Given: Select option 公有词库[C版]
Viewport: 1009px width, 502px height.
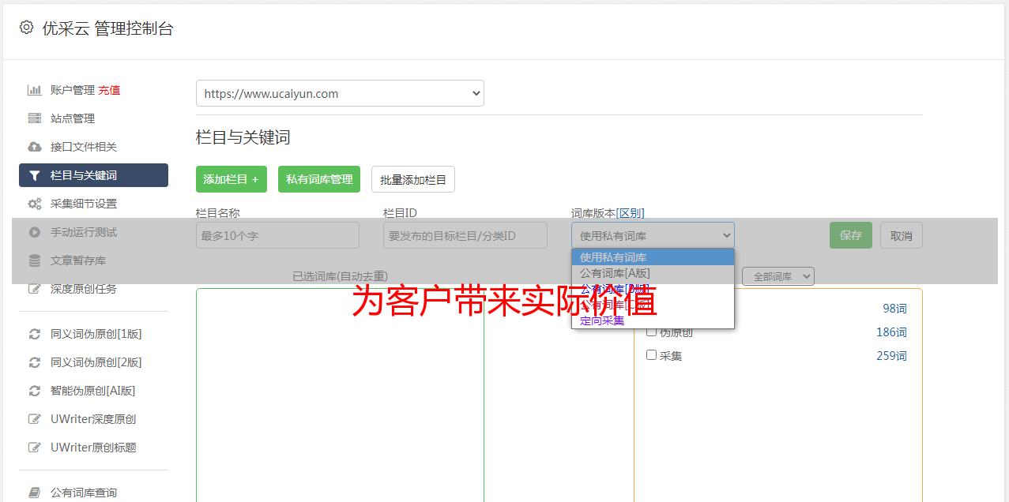Looking at the screenshot, I should point(653,305).
